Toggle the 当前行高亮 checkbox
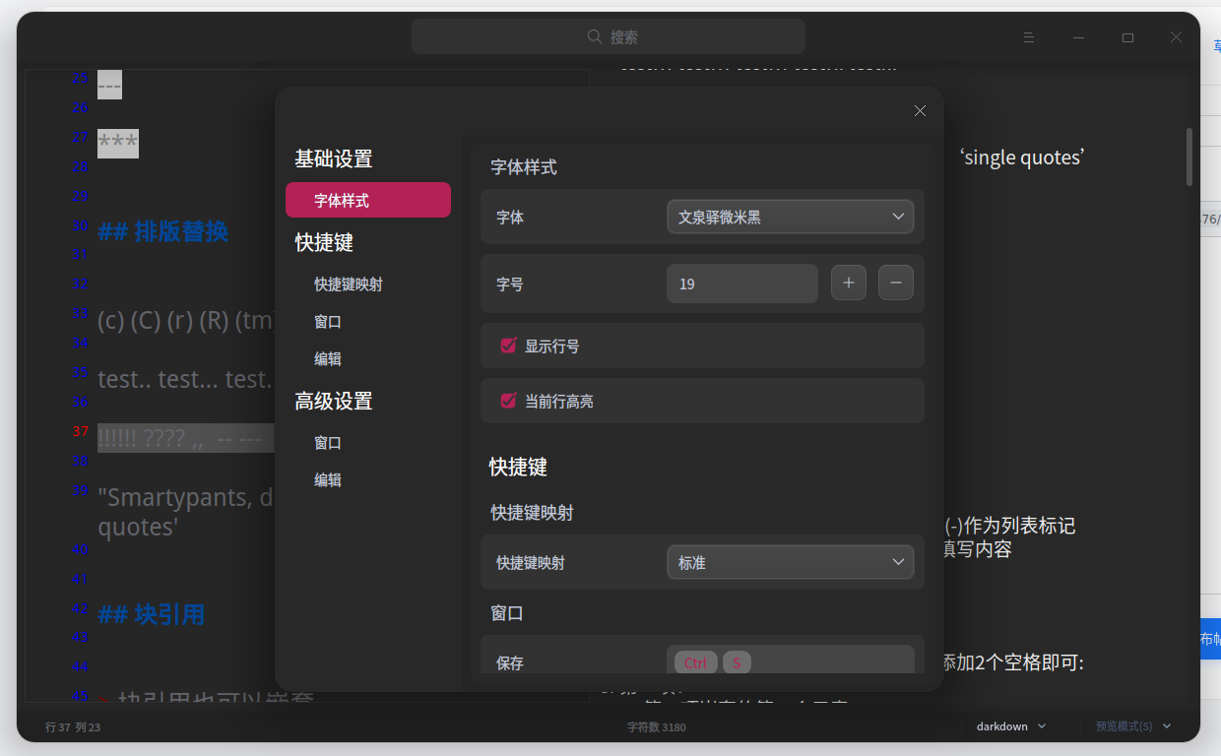This screenshot has width=1221, height=756. point(509,401)
